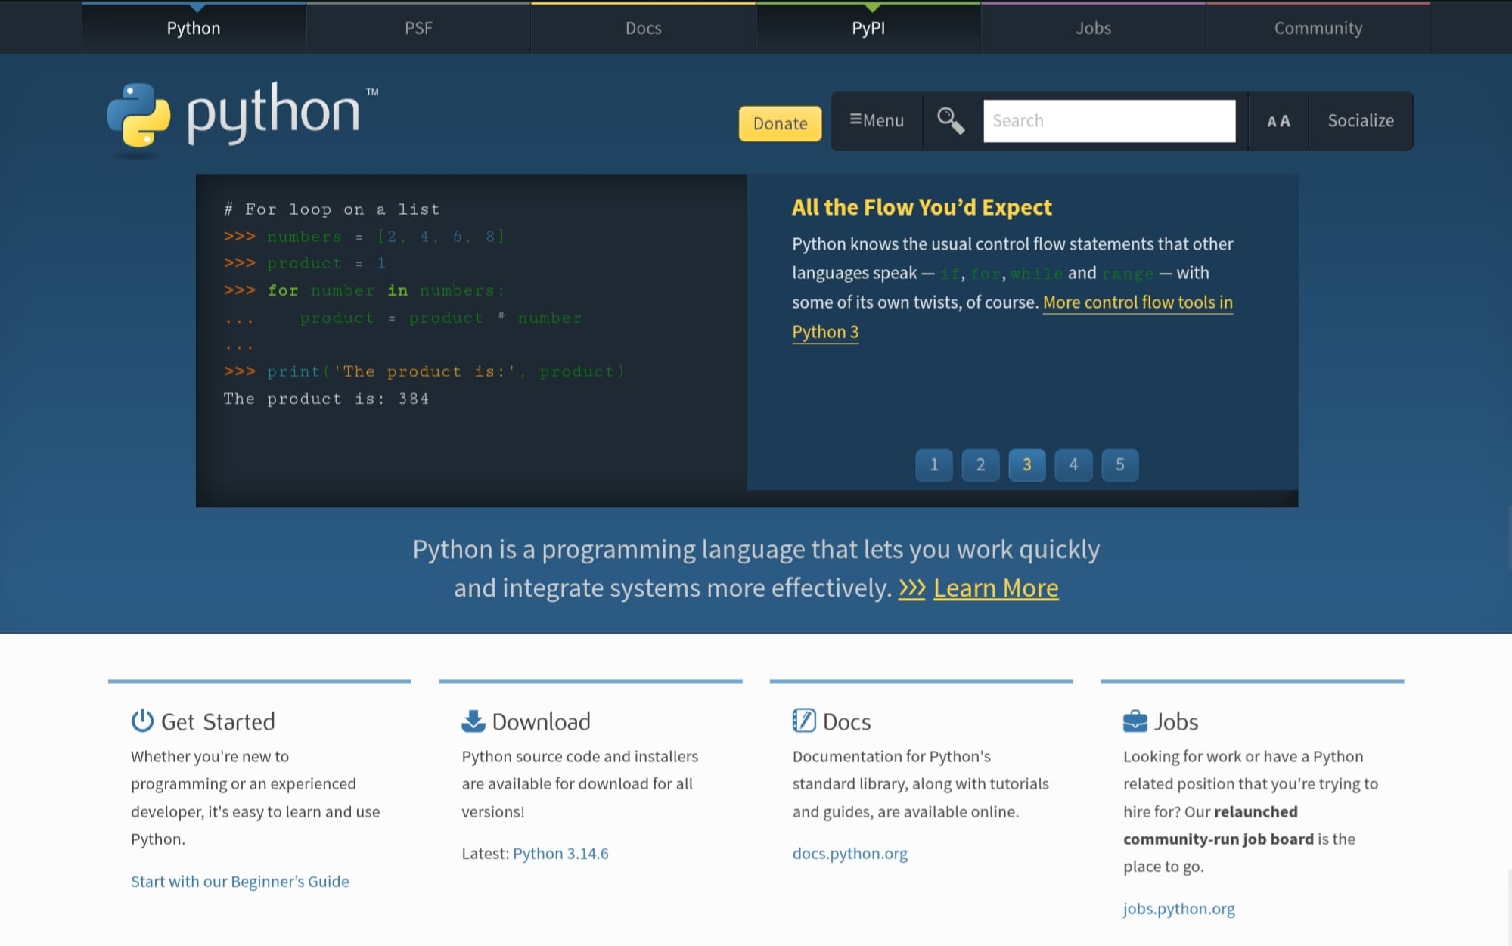1512x946 pixels.
Task: Click the AA text size adjuster
Action: pyautogui.click(x=1278, y=121)
